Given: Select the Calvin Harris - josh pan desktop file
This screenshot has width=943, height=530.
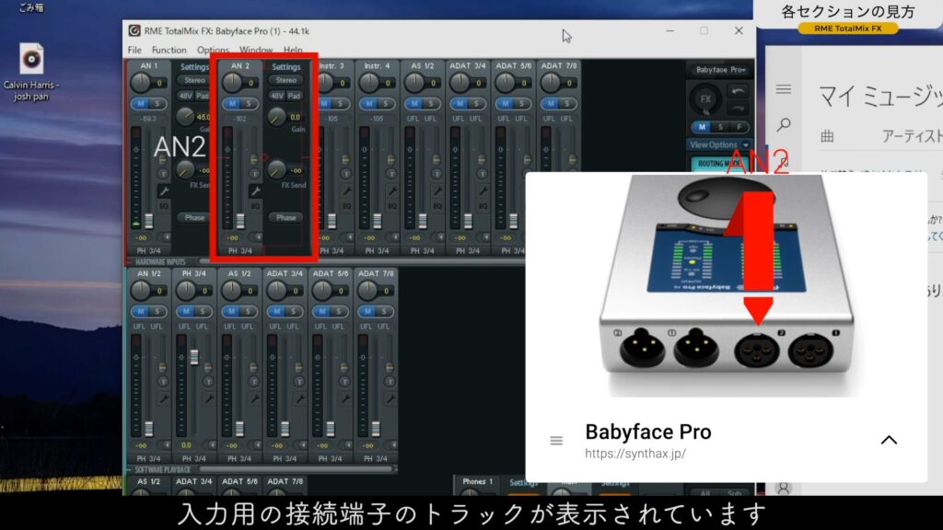Looking at the screenshot, I should (x=31, y=72).
